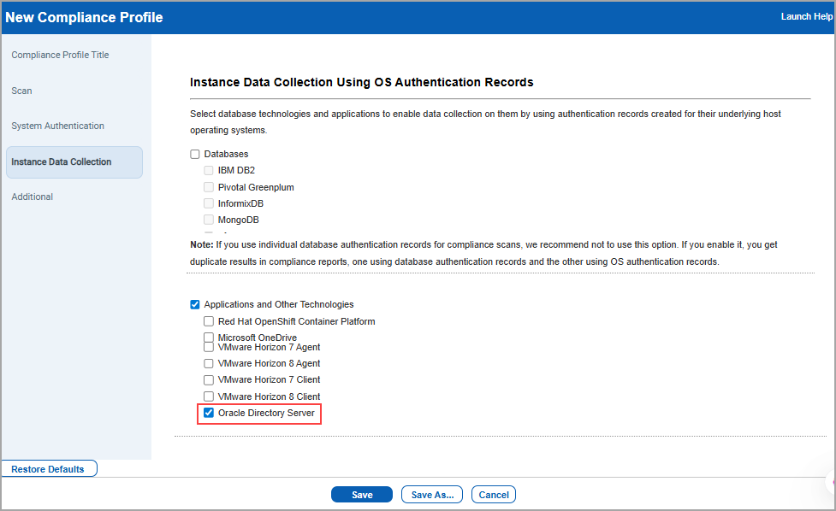Enable Red Hat OpenShift Container Platform

pos(208,321)
